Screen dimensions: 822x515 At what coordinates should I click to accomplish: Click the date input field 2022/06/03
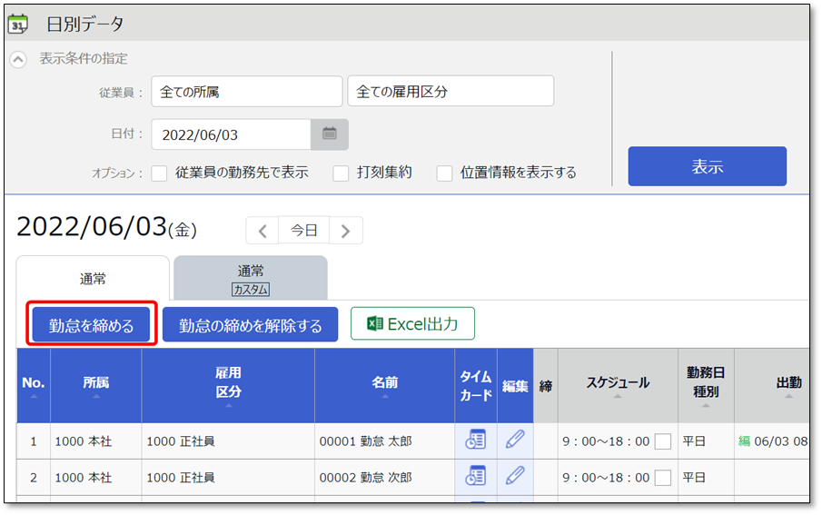(x=231, y=134)
